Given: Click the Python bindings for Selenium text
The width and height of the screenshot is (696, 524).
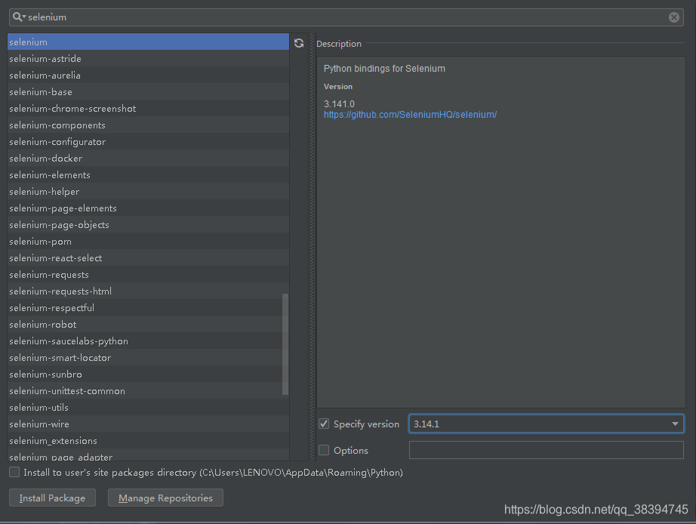Looking at the screenshot, I should point(384,69).
